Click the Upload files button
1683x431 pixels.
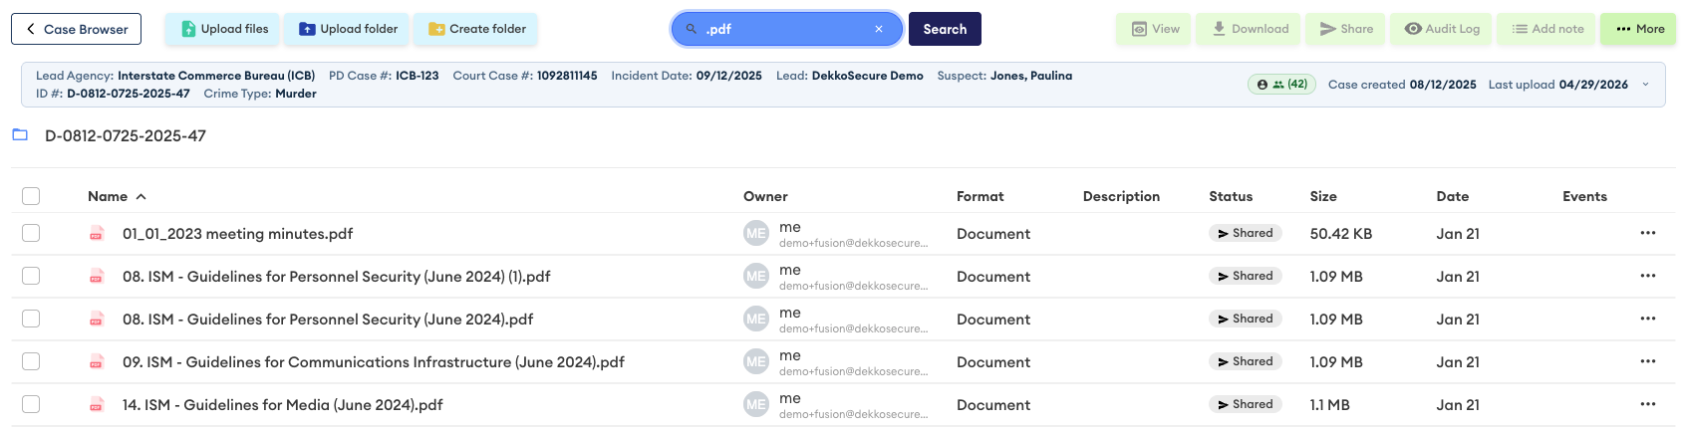224,29
